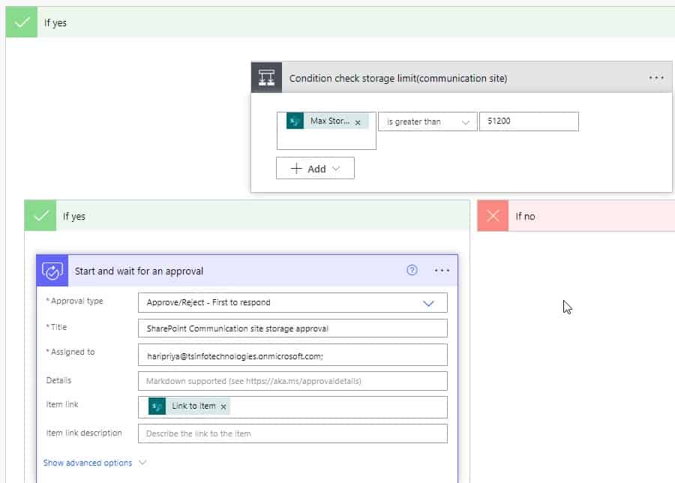The image size is (675, 483).
Task: Click the SharePoint icon on Link to Item token
Action: 157,406
